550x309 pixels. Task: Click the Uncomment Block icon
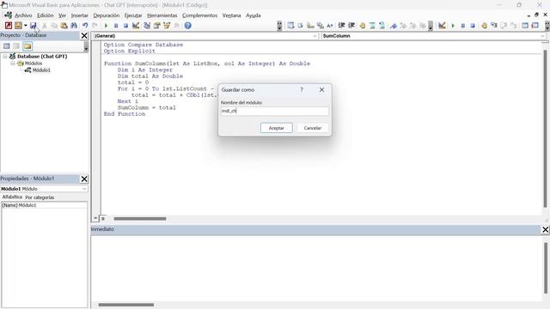coord(382,26)
